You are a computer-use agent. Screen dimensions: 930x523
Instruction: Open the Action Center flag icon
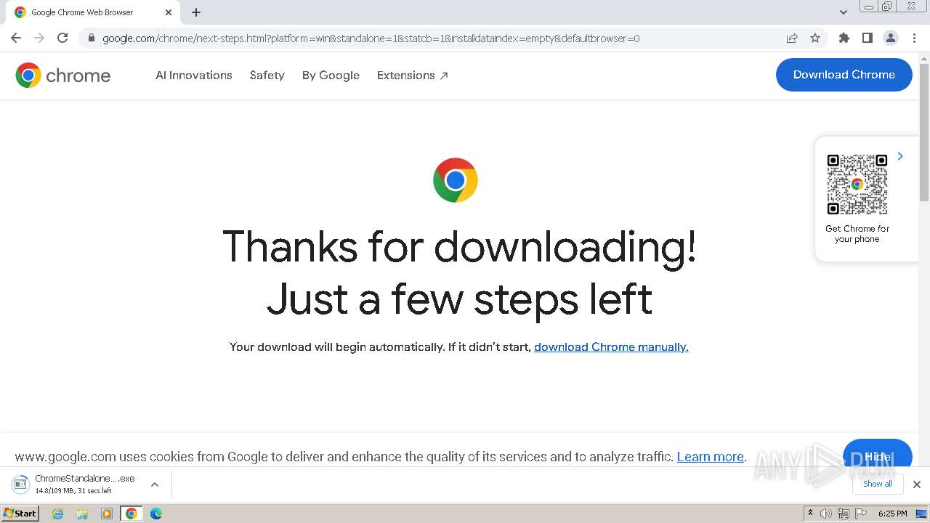click(861, 514)
